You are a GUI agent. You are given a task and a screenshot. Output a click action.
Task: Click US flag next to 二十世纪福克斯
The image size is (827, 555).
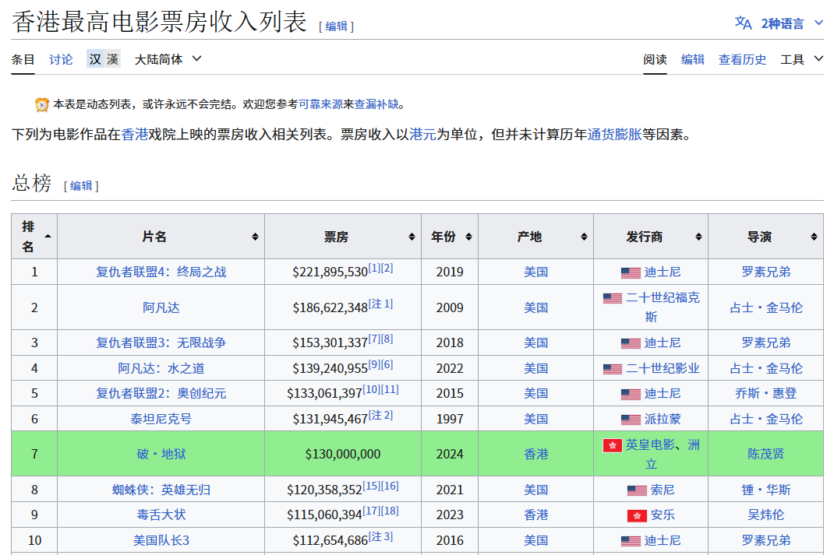pyautogui.click(x=613, y=298)
